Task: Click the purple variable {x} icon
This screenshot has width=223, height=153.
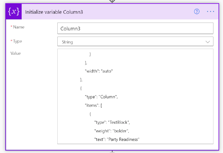Action: (x=14, y=12)
